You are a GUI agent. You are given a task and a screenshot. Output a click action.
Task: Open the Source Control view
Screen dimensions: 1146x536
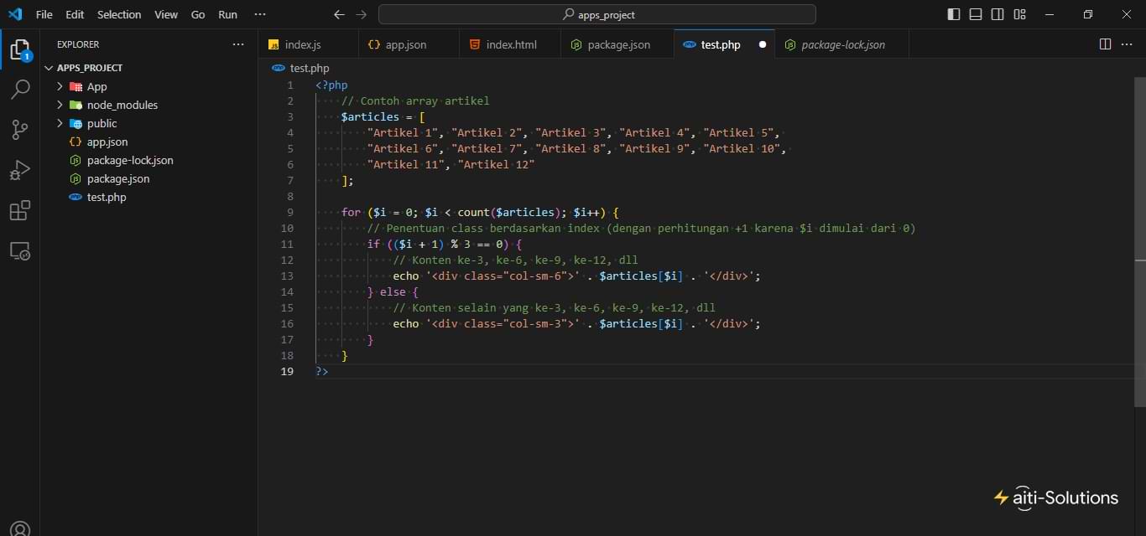[19, 129]
